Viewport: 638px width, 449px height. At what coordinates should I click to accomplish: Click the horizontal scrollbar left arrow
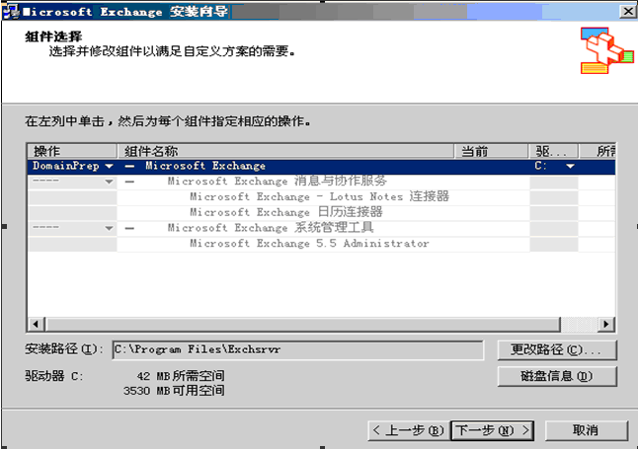pyautogui.click(x=36, y=324)
